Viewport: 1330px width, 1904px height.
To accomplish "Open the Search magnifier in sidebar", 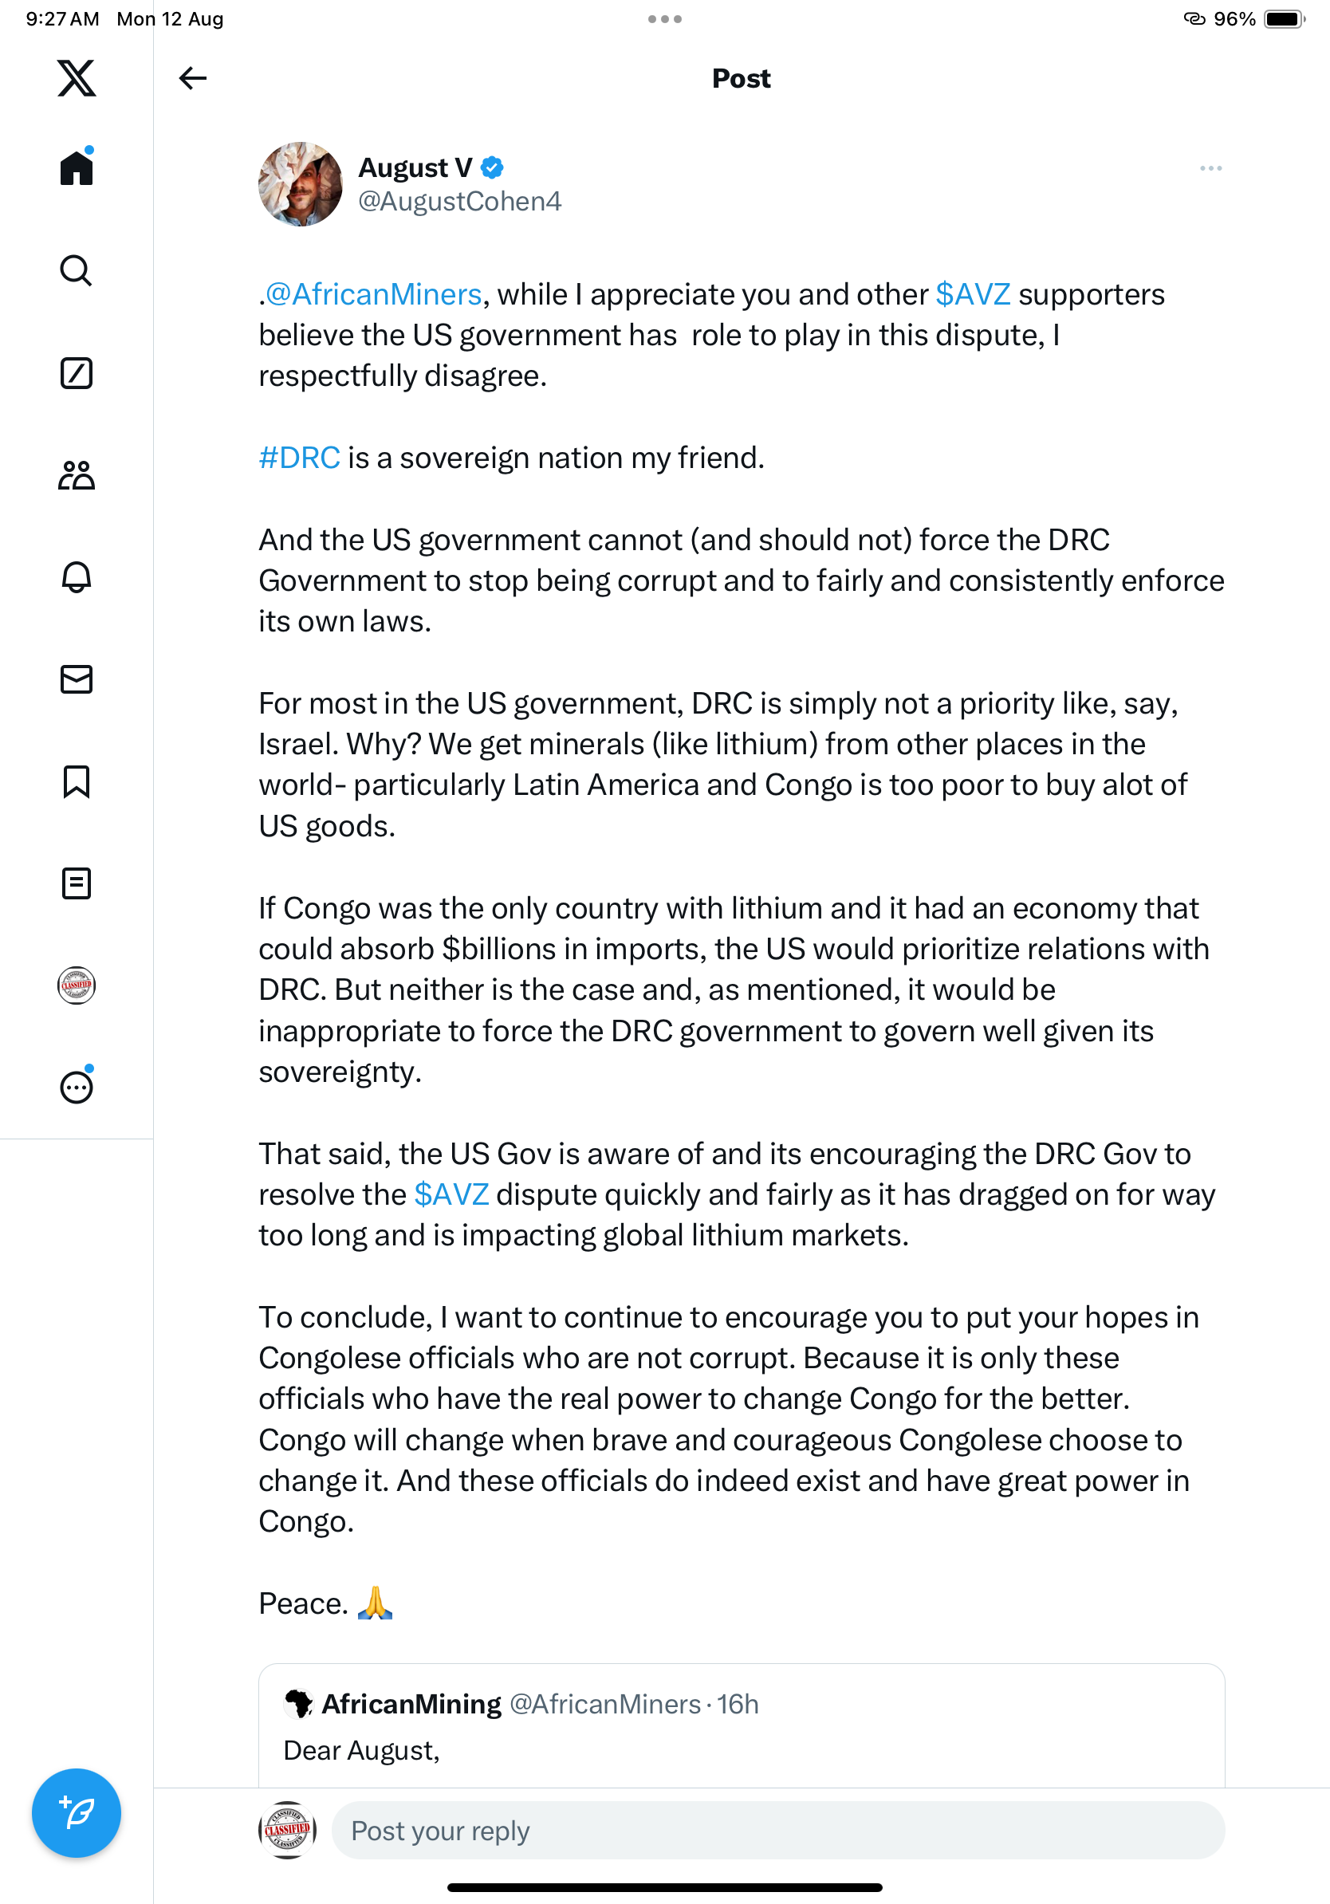I will [77, 270].
